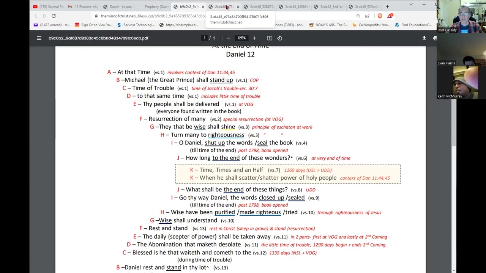Switch to the 2cda48_328675 tab
The height and width of the screenshot is (273, 486).
pos(259,6)
